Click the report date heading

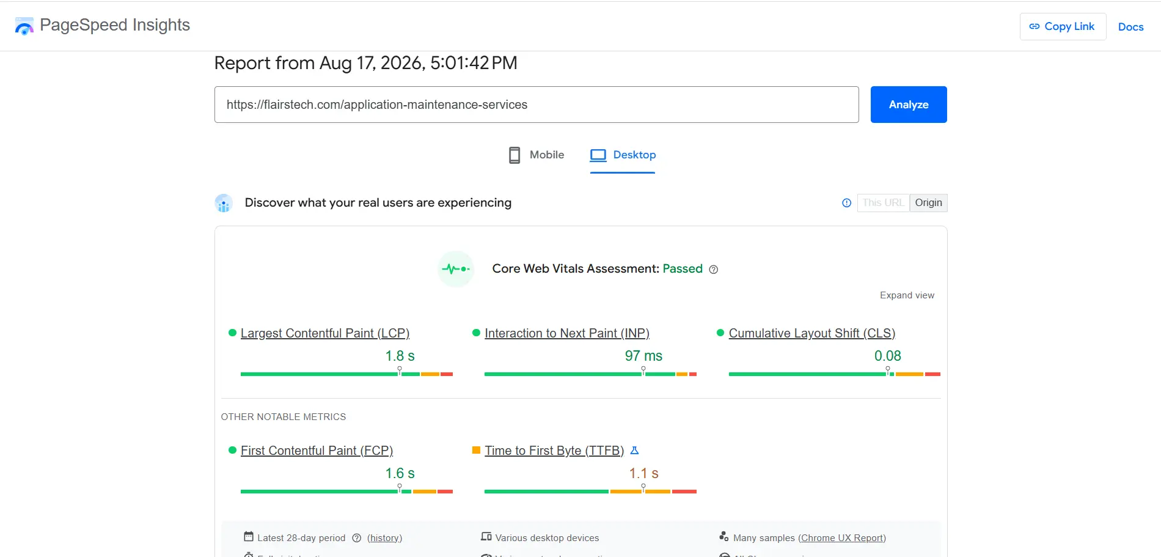365,63
